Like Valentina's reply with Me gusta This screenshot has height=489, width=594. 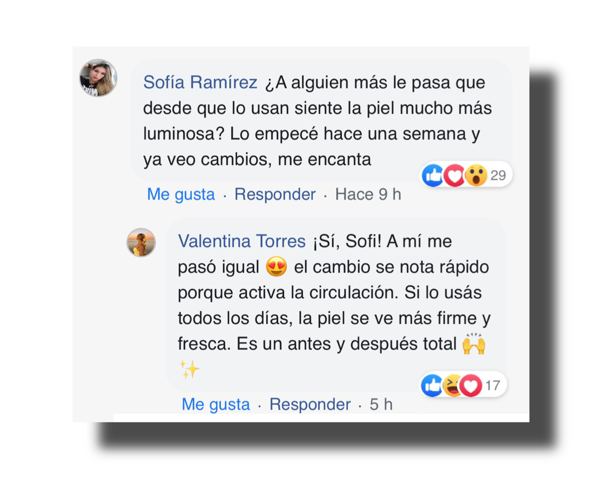click(216, 404)
